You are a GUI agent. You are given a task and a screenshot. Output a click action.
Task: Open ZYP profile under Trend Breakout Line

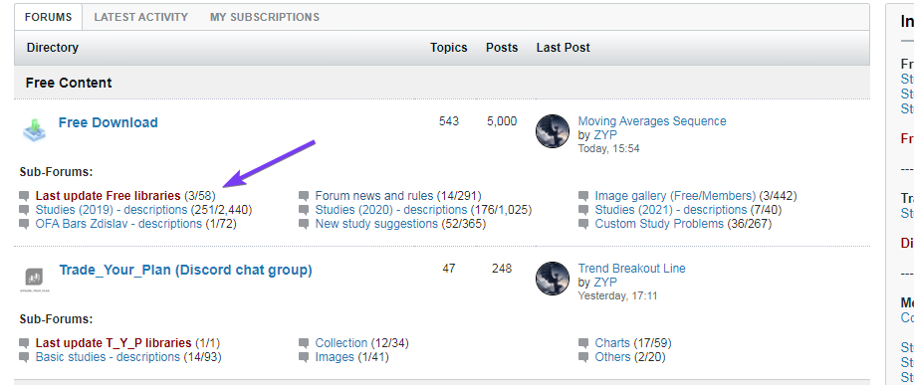(x=605, y=283)
